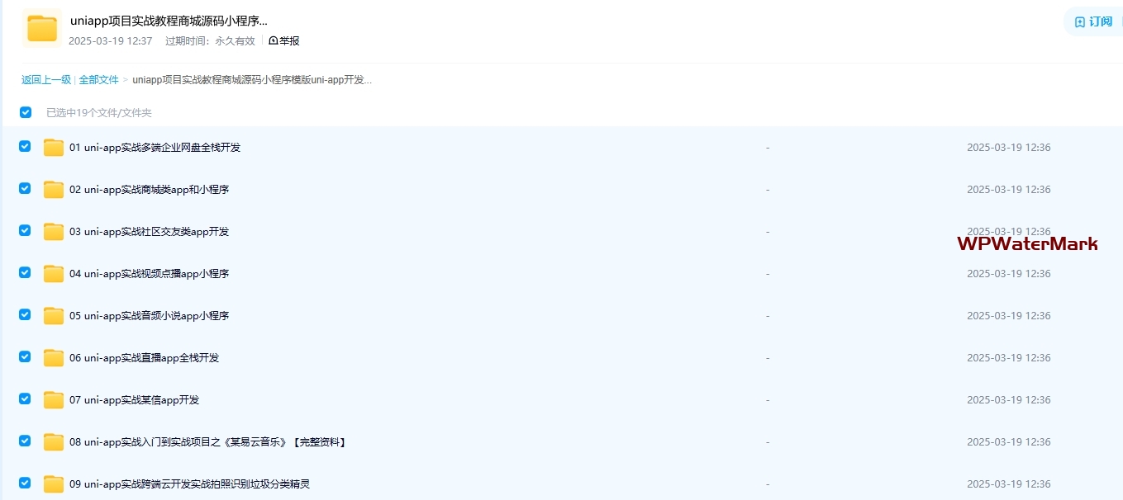The width and height of the screenshot is (1123, 500).
Task: Toggle the select-all checkbox
Action: coord(26,112)
